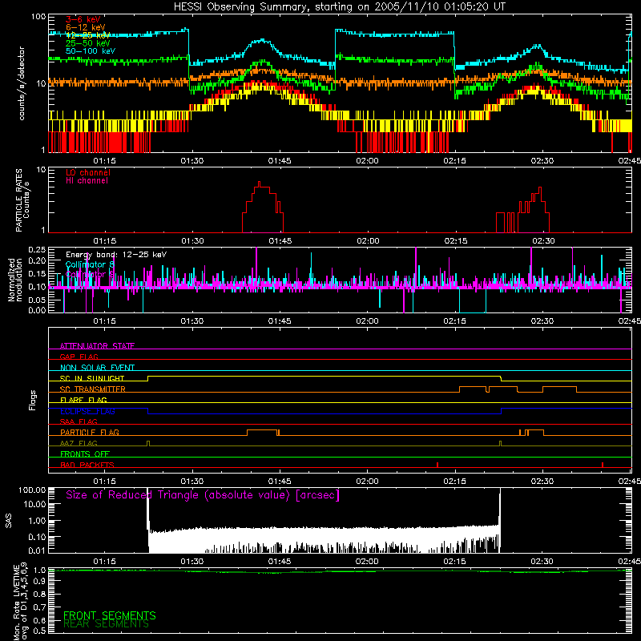The image size is (641, 641).
Task: Click the PARTICLE_FLAG label
Action: click(x=90, y=432)
